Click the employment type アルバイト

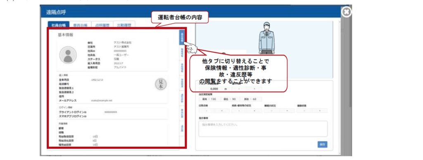click(x=120, y=67)
